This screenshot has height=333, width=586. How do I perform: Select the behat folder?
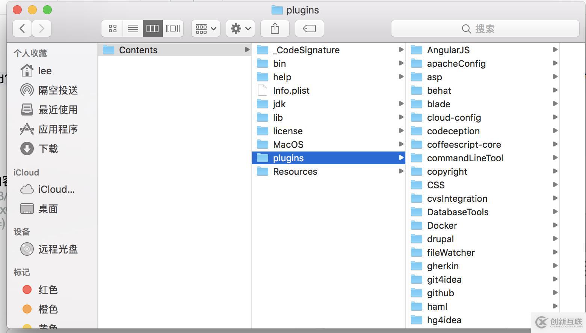tap(483, 90)
